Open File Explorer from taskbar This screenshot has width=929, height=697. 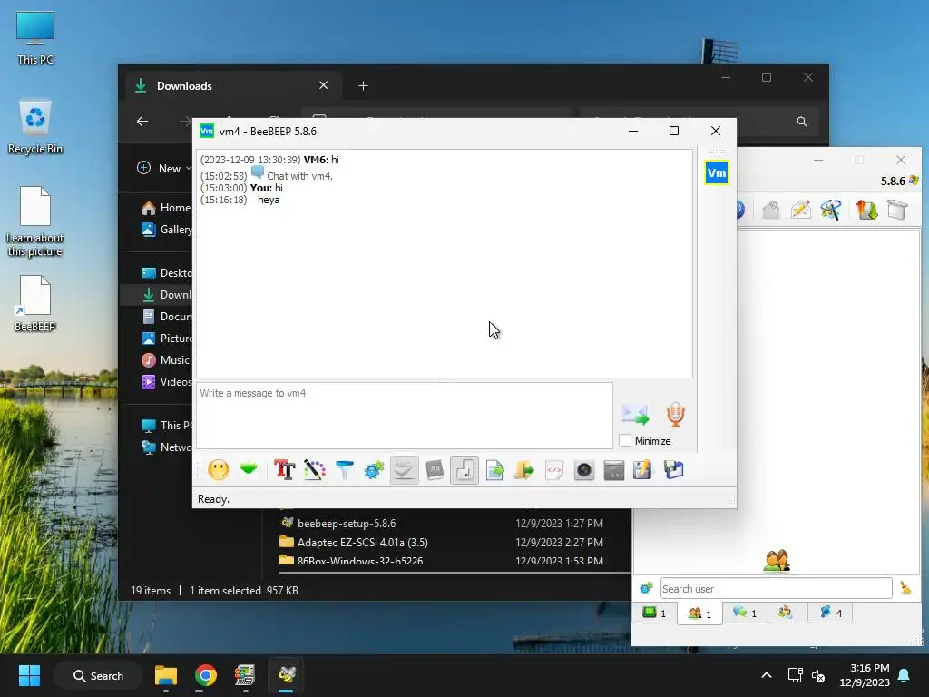click(x=166, y=675)
